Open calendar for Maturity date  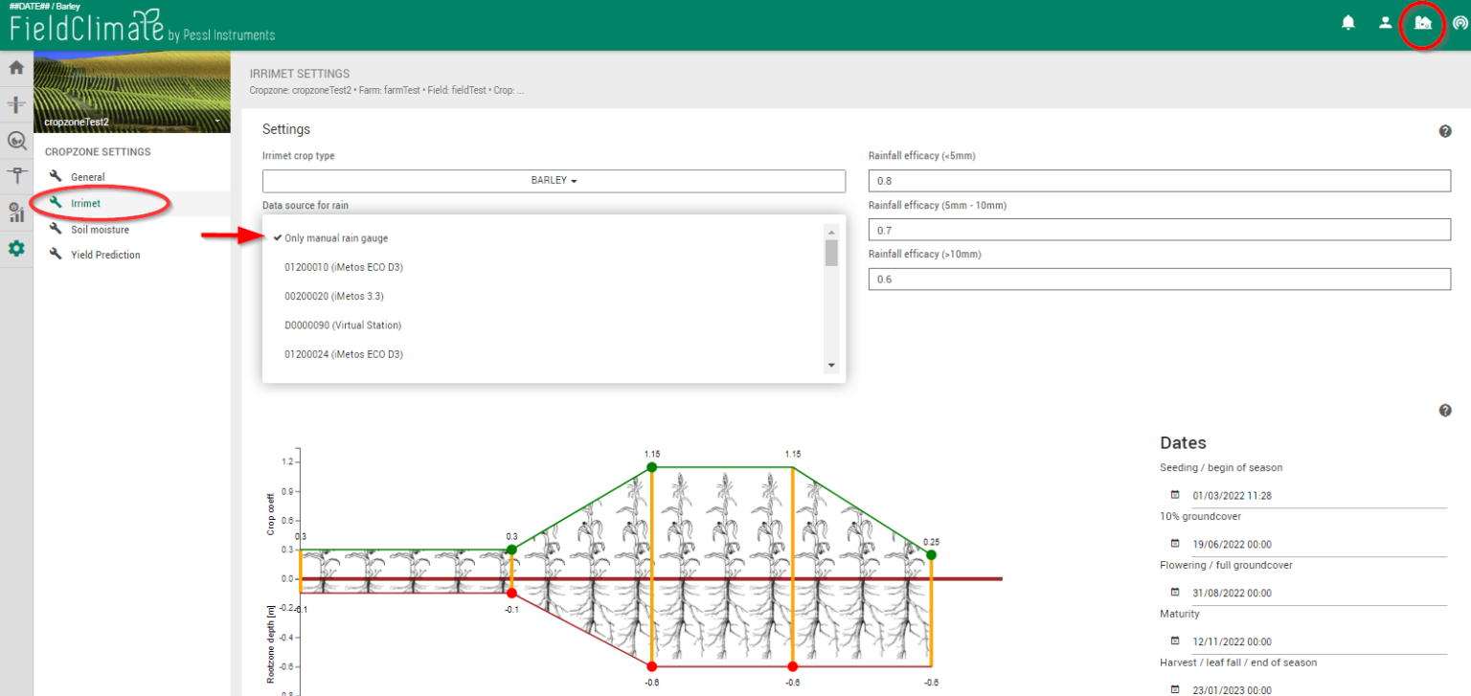[1175, 640]
